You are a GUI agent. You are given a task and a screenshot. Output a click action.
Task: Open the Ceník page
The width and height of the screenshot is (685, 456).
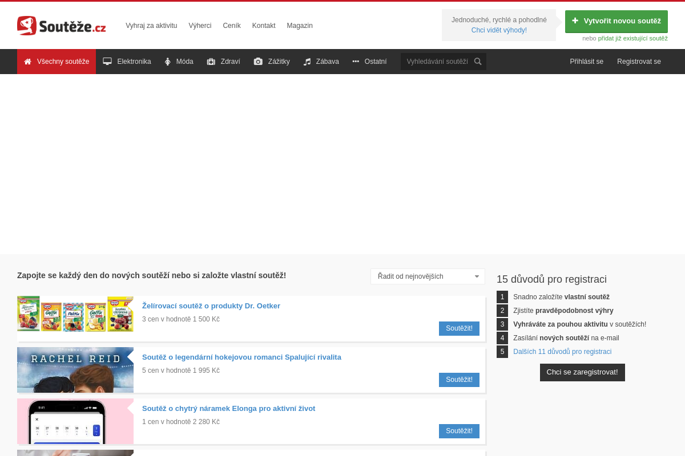pyautogui.click(x=232, y=26)
